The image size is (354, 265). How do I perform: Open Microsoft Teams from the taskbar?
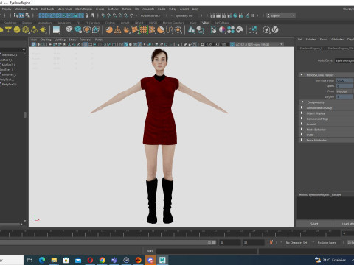point(114,260)
